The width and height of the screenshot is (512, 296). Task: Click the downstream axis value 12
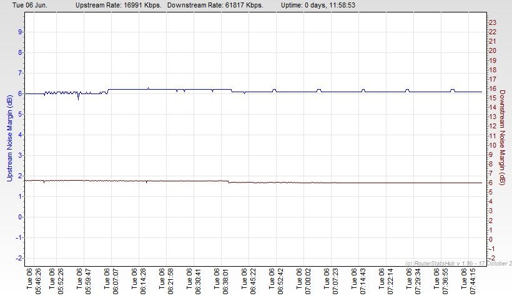point(493,126)
